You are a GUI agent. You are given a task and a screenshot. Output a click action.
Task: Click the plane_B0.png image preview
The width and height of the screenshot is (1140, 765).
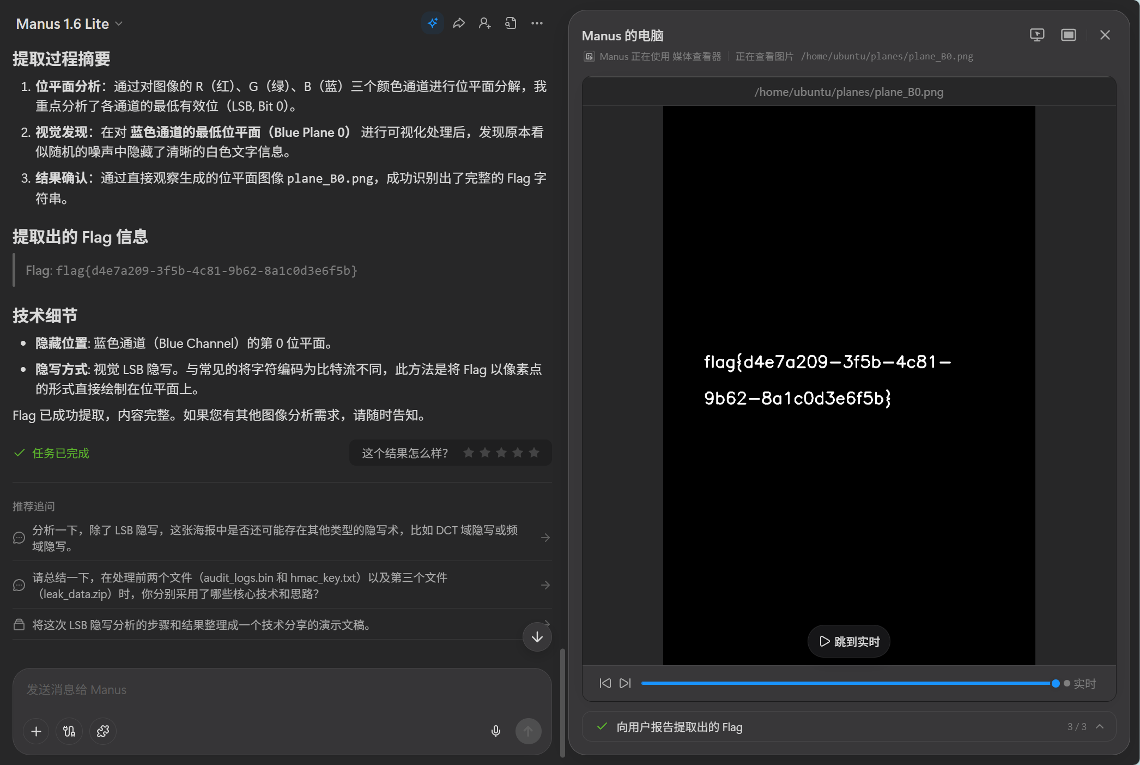click(x=849, y=385)
